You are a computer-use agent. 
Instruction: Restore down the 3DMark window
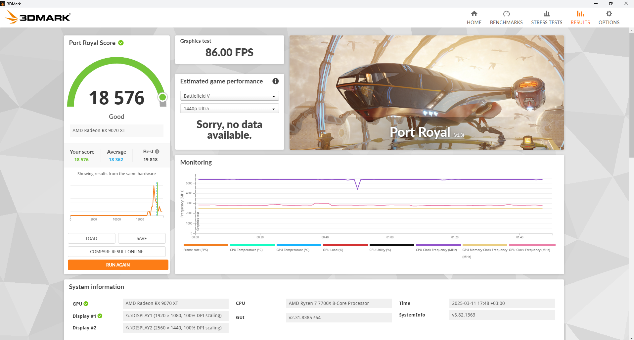[x=611, y=4]
